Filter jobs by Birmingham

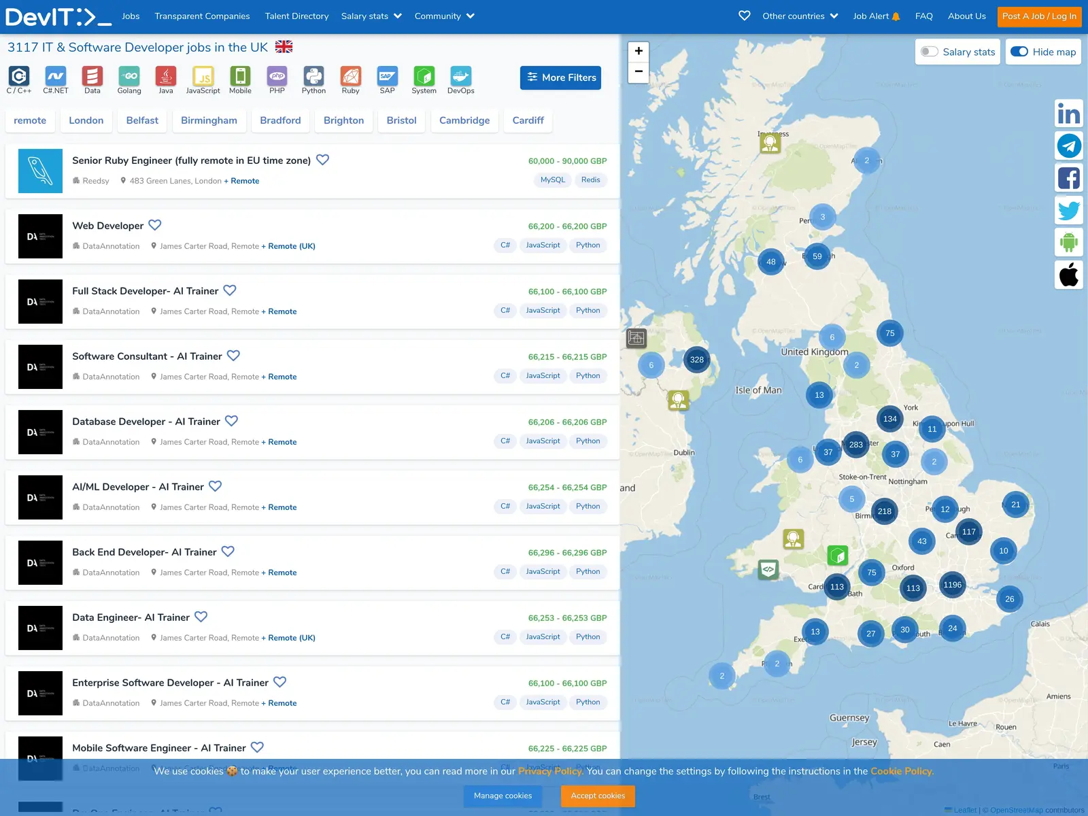(x=209, y=120)
